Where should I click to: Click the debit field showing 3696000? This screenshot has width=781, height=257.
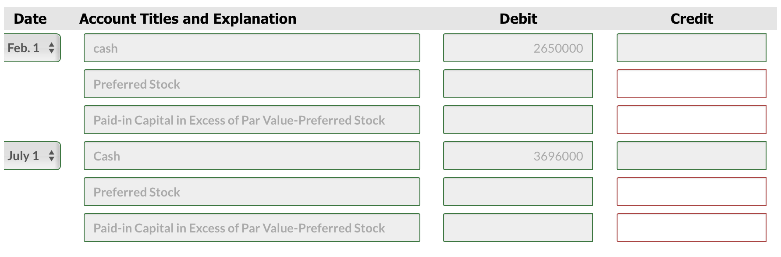(x=518, y=156)
